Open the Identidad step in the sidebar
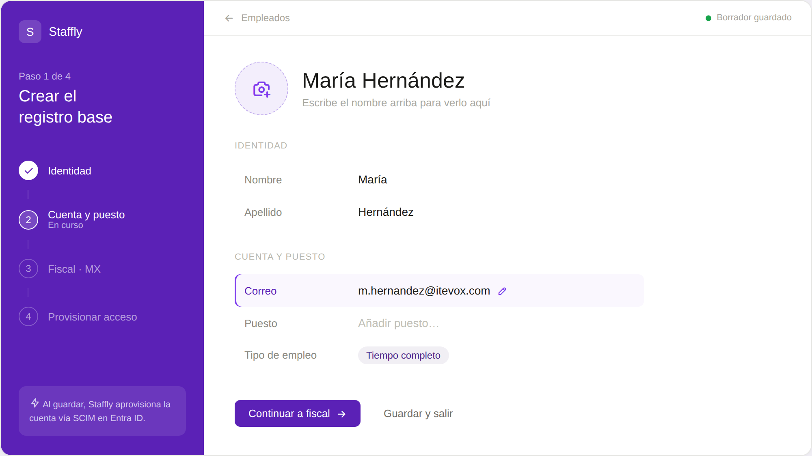 [69, 171]
